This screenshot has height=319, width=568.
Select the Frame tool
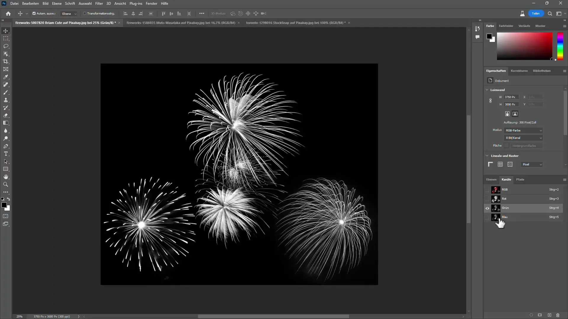click(x=6, y=69)
